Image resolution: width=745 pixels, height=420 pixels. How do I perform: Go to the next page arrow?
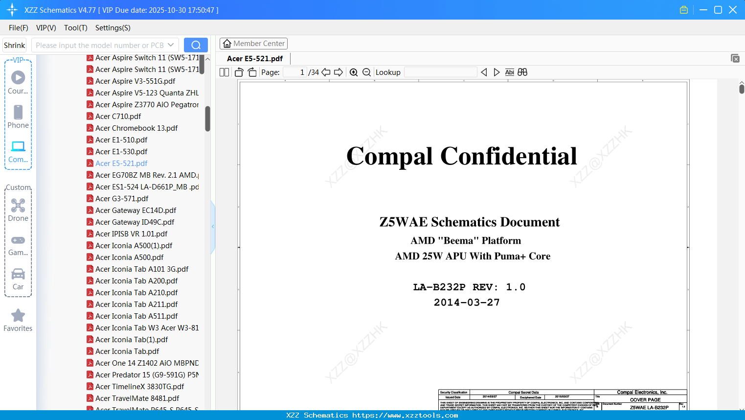click(339, 72)
